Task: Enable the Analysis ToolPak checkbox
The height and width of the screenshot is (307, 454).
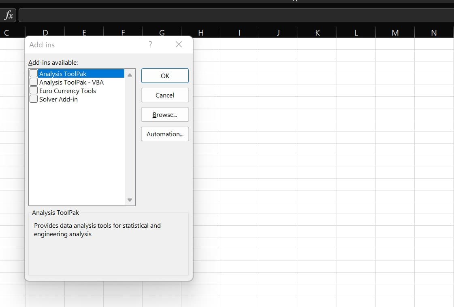Action: 34,74
